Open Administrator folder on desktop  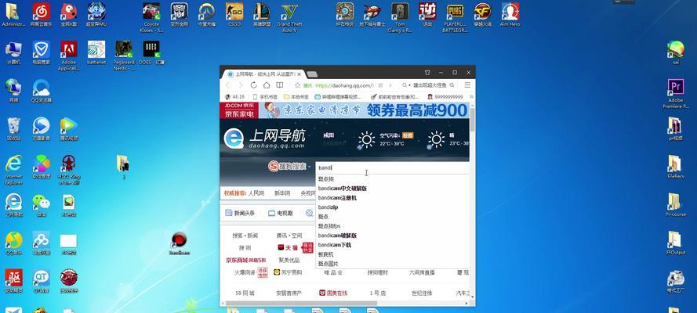coord(14,15)
